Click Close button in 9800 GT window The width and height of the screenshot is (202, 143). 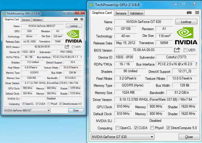76,110
